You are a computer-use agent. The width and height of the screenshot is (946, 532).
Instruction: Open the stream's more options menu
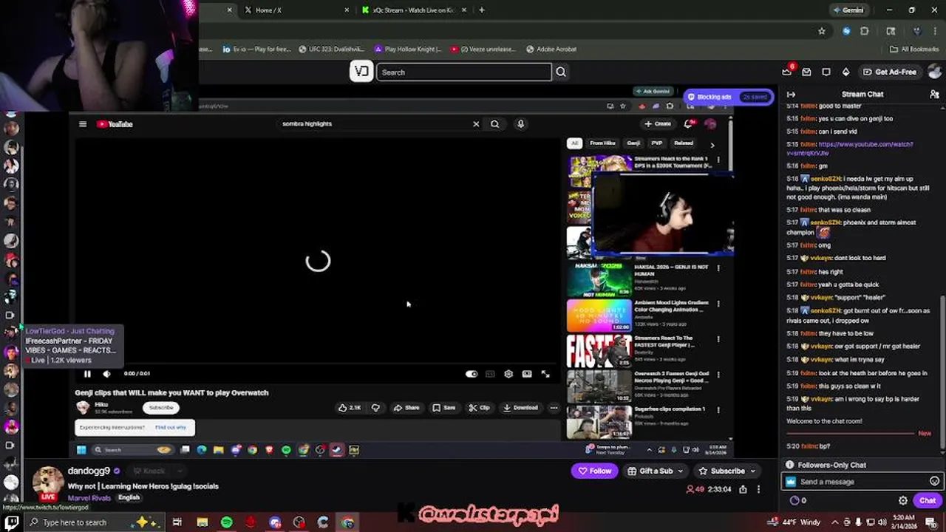tap(758, 489)
